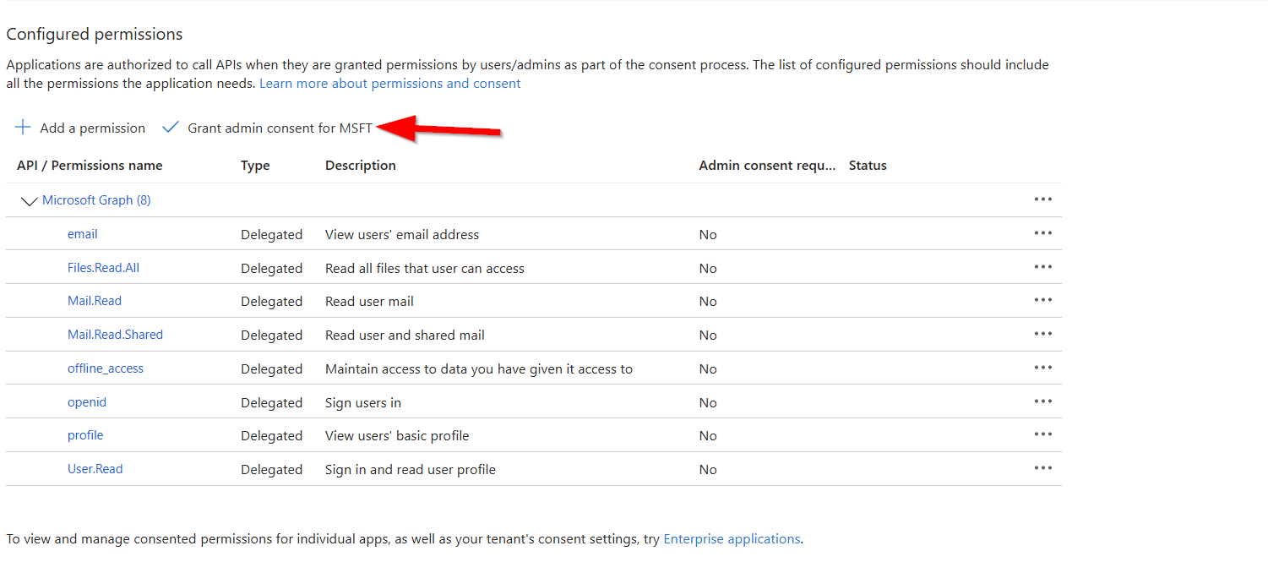Click admin consent 'No' in openid row
1268x573 pixels.
tap(708, 402)
